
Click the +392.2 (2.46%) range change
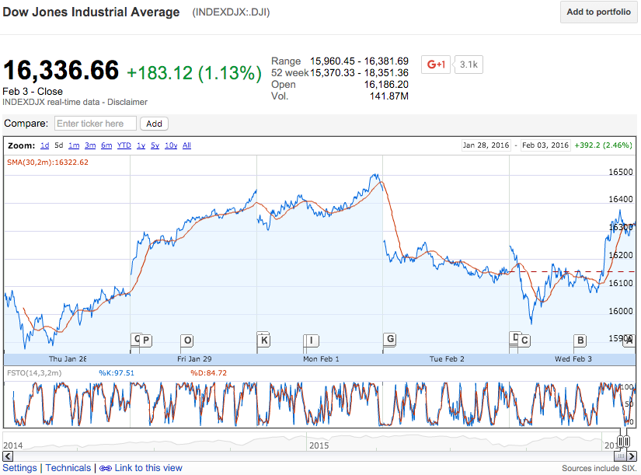[x=603, y=145]
